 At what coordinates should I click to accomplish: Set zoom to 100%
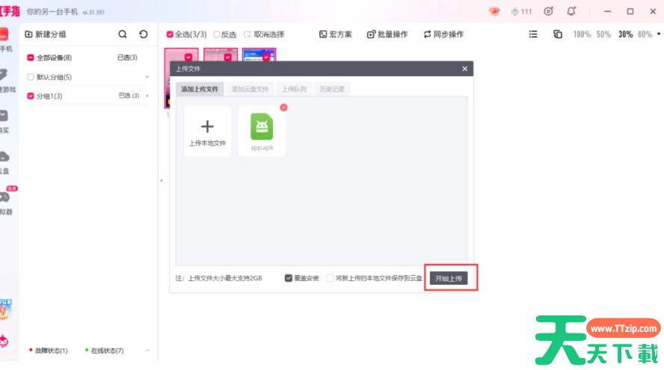pos(582,34)
